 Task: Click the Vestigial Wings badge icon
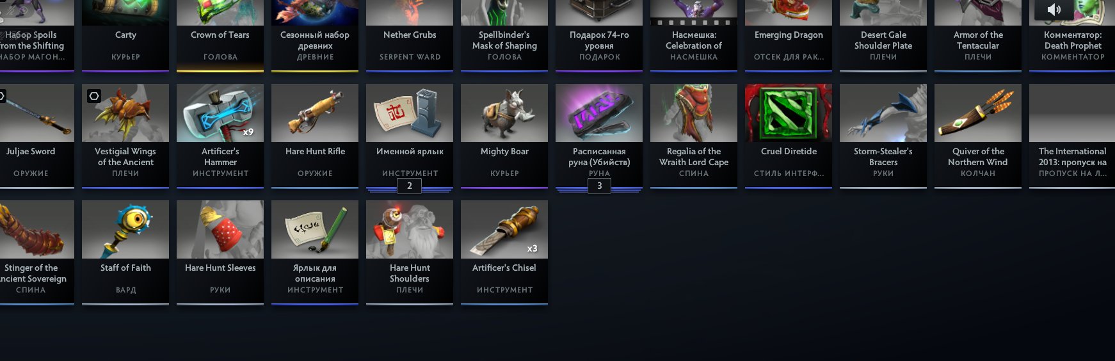[94, 96]
